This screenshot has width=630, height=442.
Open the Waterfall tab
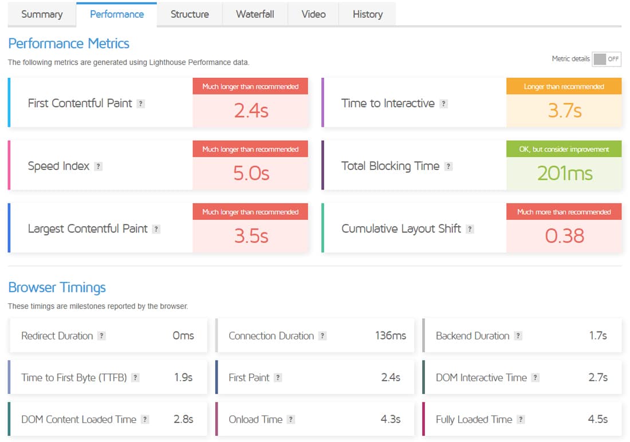coord(255,14)
